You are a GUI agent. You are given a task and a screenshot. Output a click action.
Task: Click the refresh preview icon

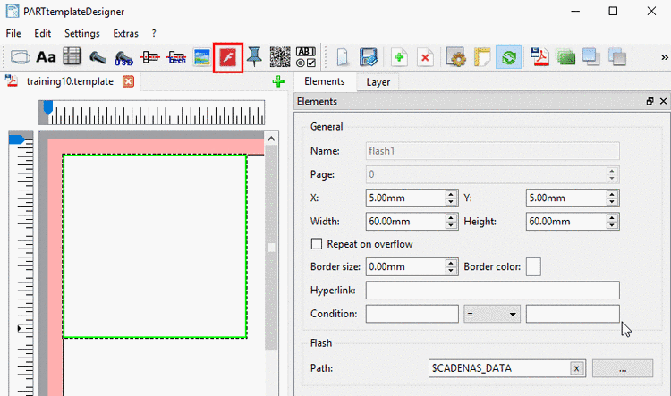coord(508,57)
